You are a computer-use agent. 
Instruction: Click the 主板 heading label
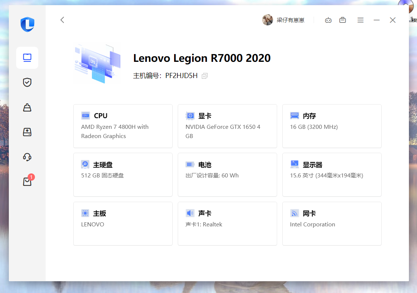pos(99,213)
